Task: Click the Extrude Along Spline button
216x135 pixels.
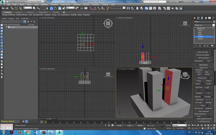Action: click(x=202, y=55)
